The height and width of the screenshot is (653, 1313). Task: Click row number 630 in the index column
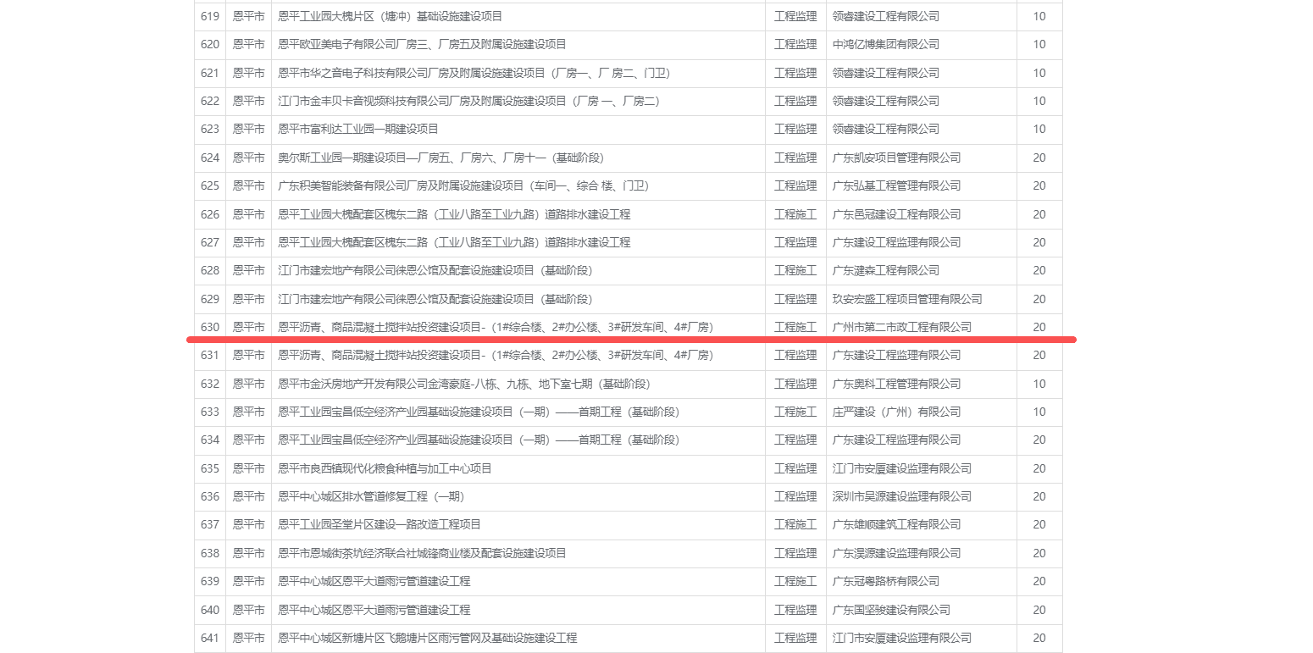210,327
